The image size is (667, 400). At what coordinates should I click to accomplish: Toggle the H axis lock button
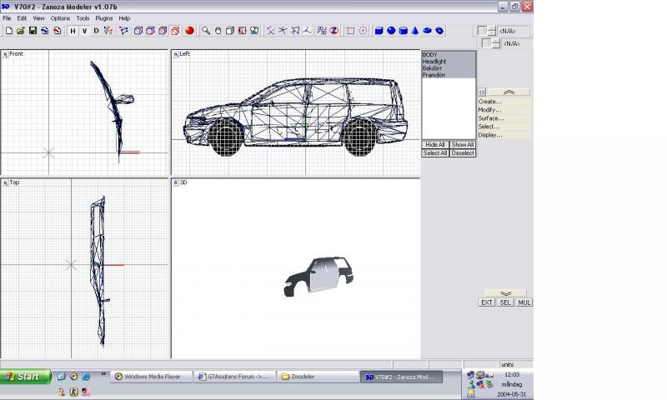pos(73,31)
